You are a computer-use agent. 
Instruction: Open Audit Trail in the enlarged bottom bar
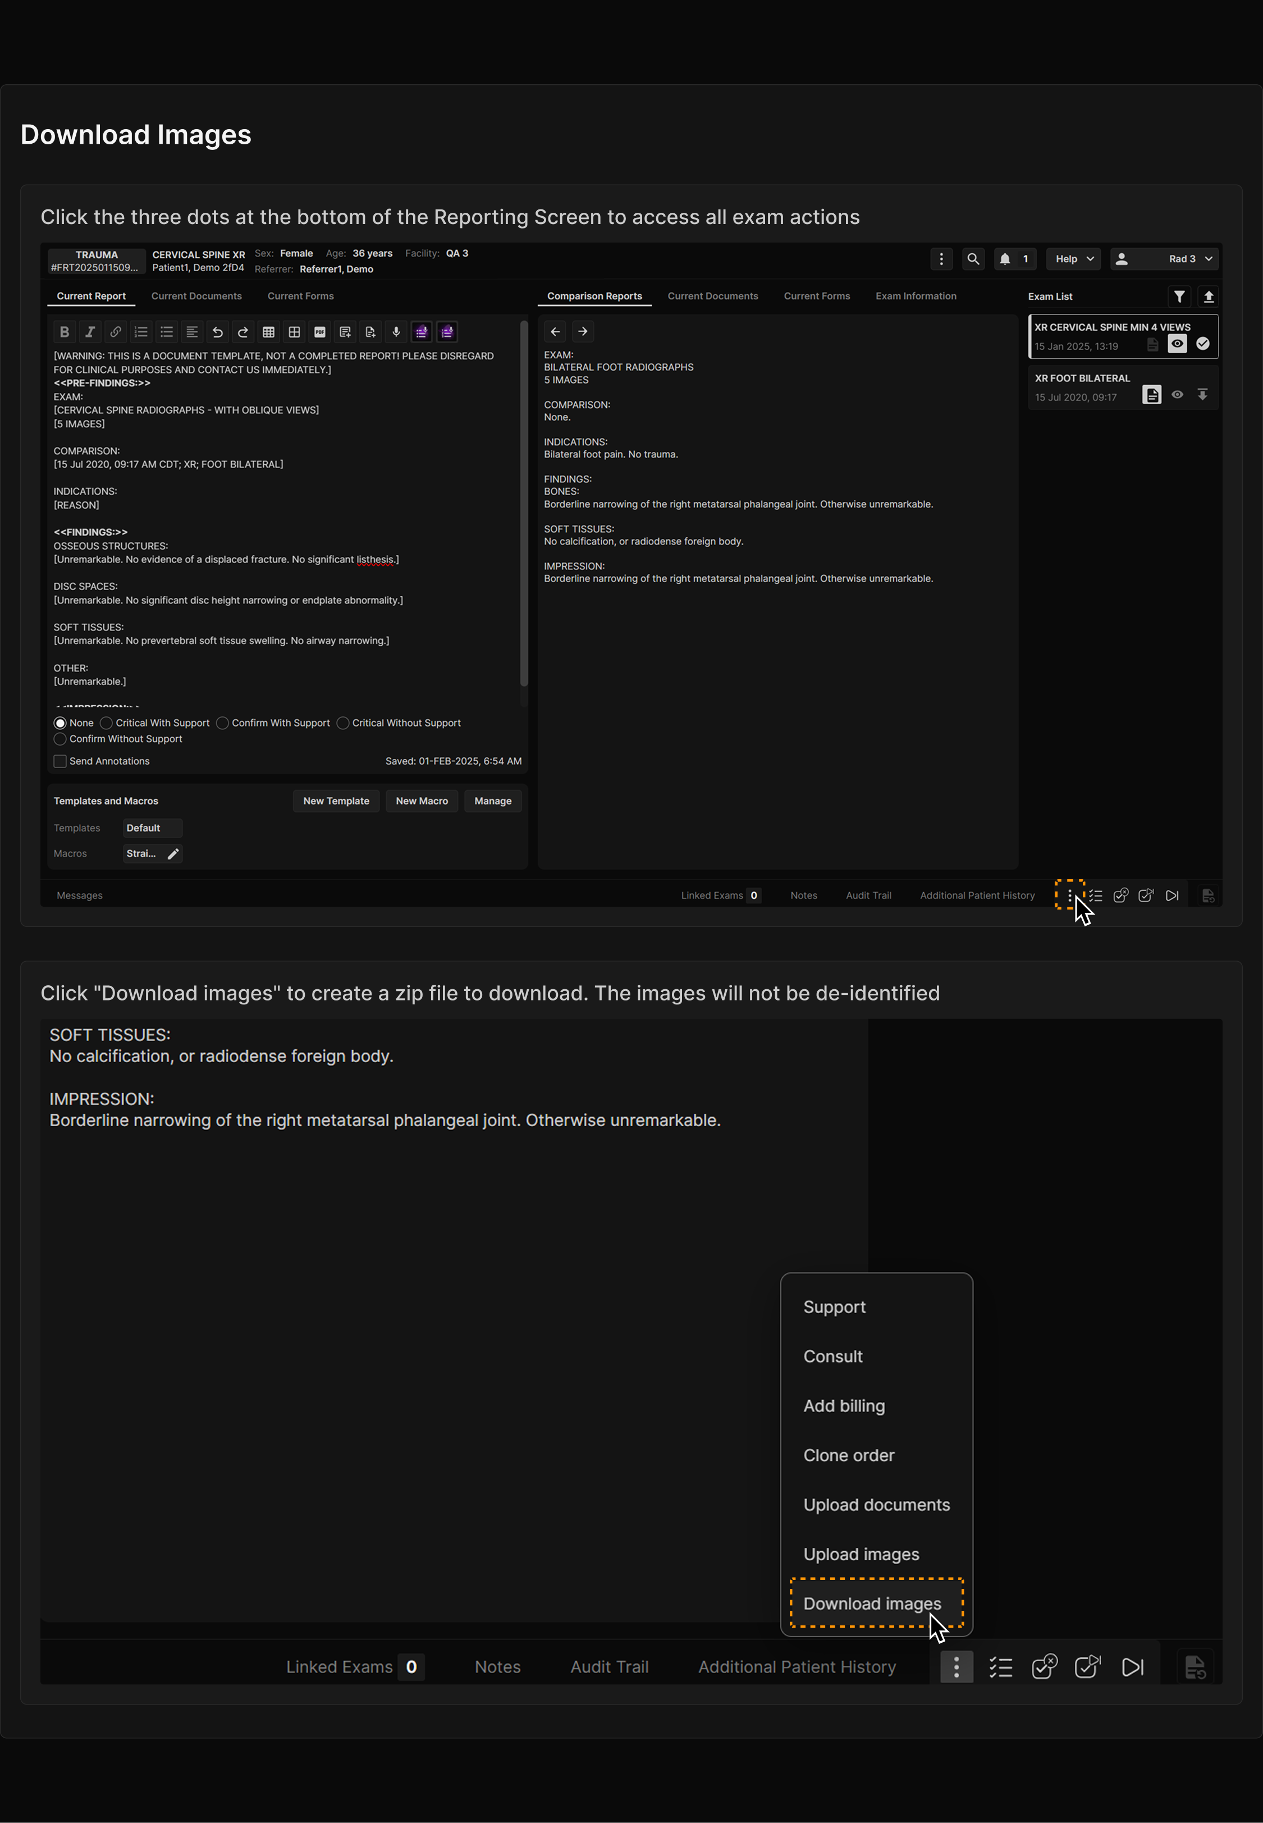[x=610, y=1667]
